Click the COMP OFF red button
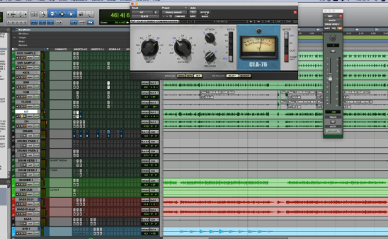Viewport: 388px width, 239px height. coord(286,58)
